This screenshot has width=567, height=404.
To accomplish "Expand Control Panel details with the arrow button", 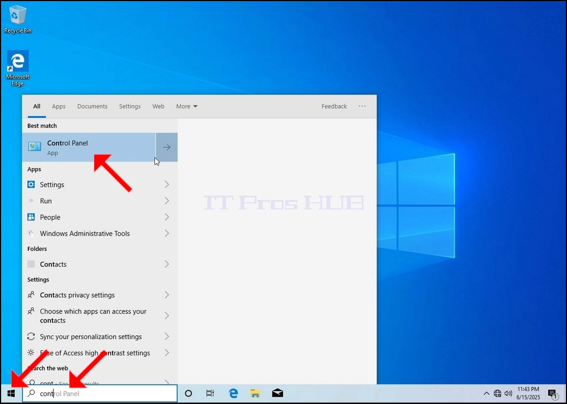I will point(167,147).
